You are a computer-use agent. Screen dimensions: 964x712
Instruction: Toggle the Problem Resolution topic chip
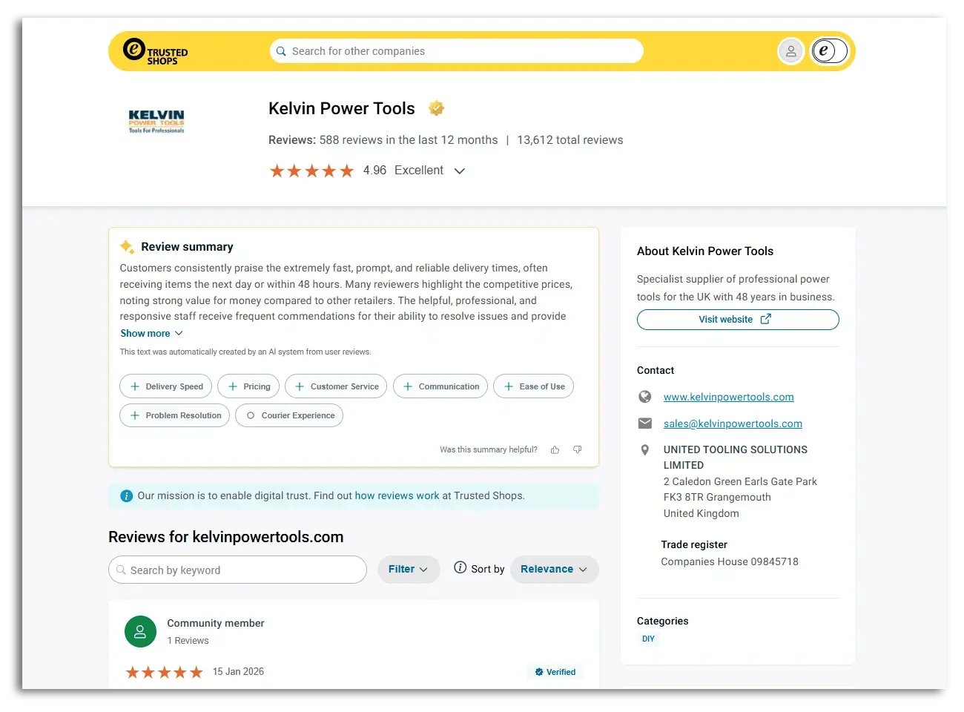(x=174, y=415)
